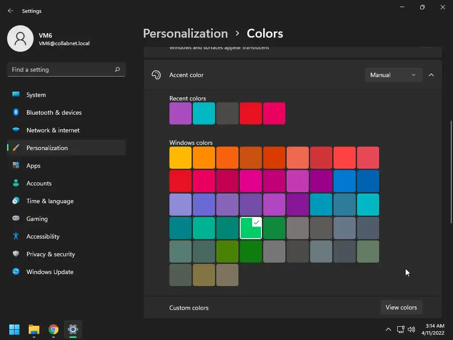Click the Apps icon in sidebar
The width and height of the screenshot is (453, 340).
(16, 166)
